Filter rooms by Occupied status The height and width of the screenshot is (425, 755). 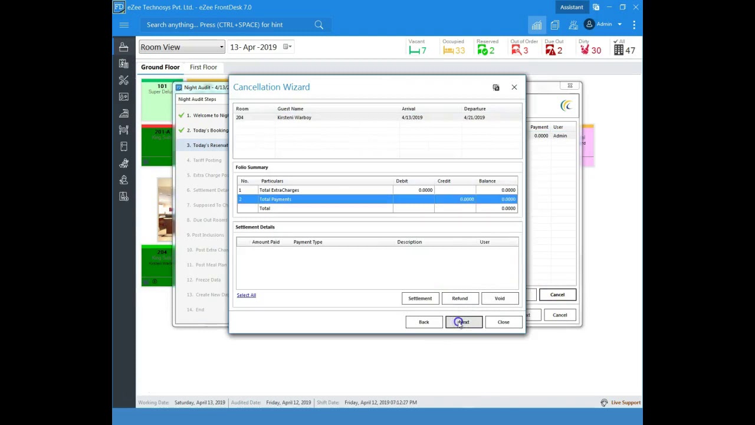pyautogui.click(x=454, y=47)
